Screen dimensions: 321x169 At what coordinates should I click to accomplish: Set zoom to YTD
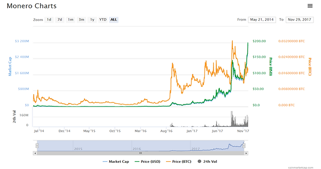point(103,20)
